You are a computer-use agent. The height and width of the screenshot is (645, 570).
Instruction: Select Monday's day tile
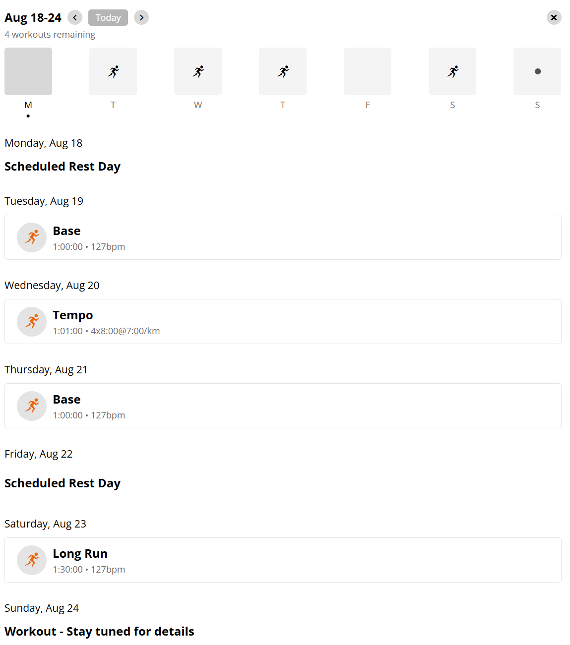28,71
